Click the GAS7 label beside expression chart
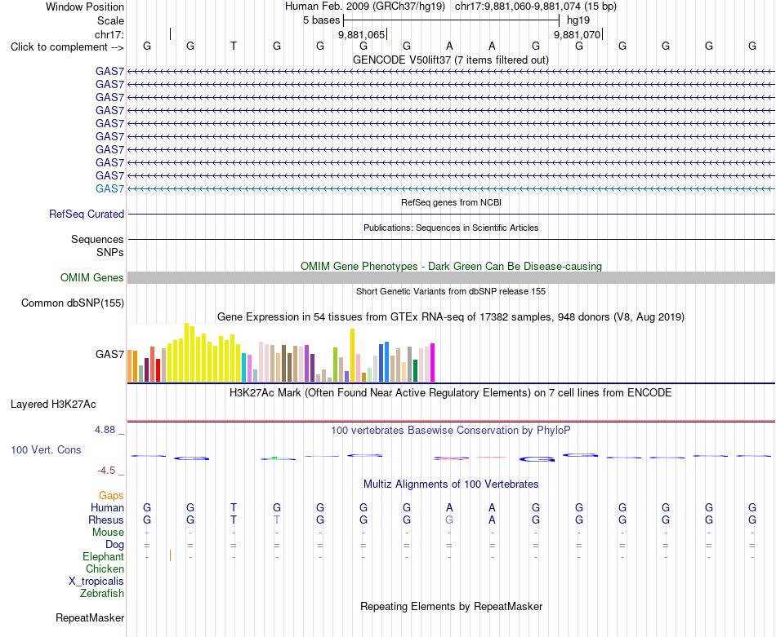Image resolution: width=776 pixels, height=637 pixels. 109,354
